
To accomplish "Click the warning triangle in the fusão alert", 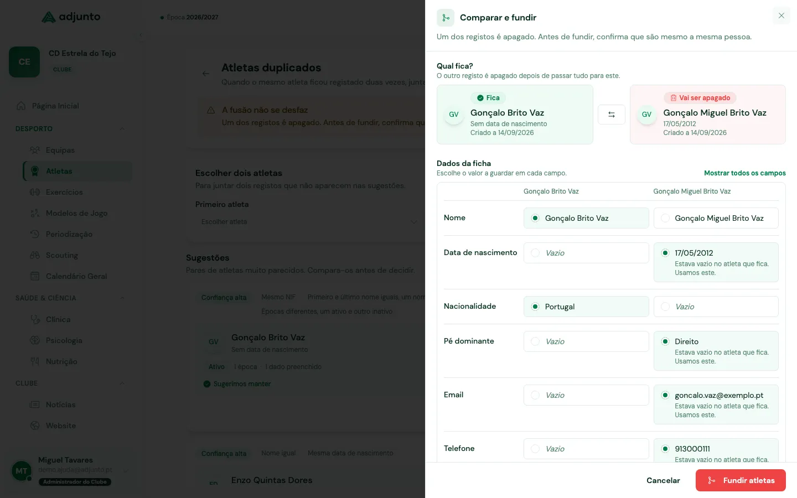I will pyautogui.click(x=211, y=110).
